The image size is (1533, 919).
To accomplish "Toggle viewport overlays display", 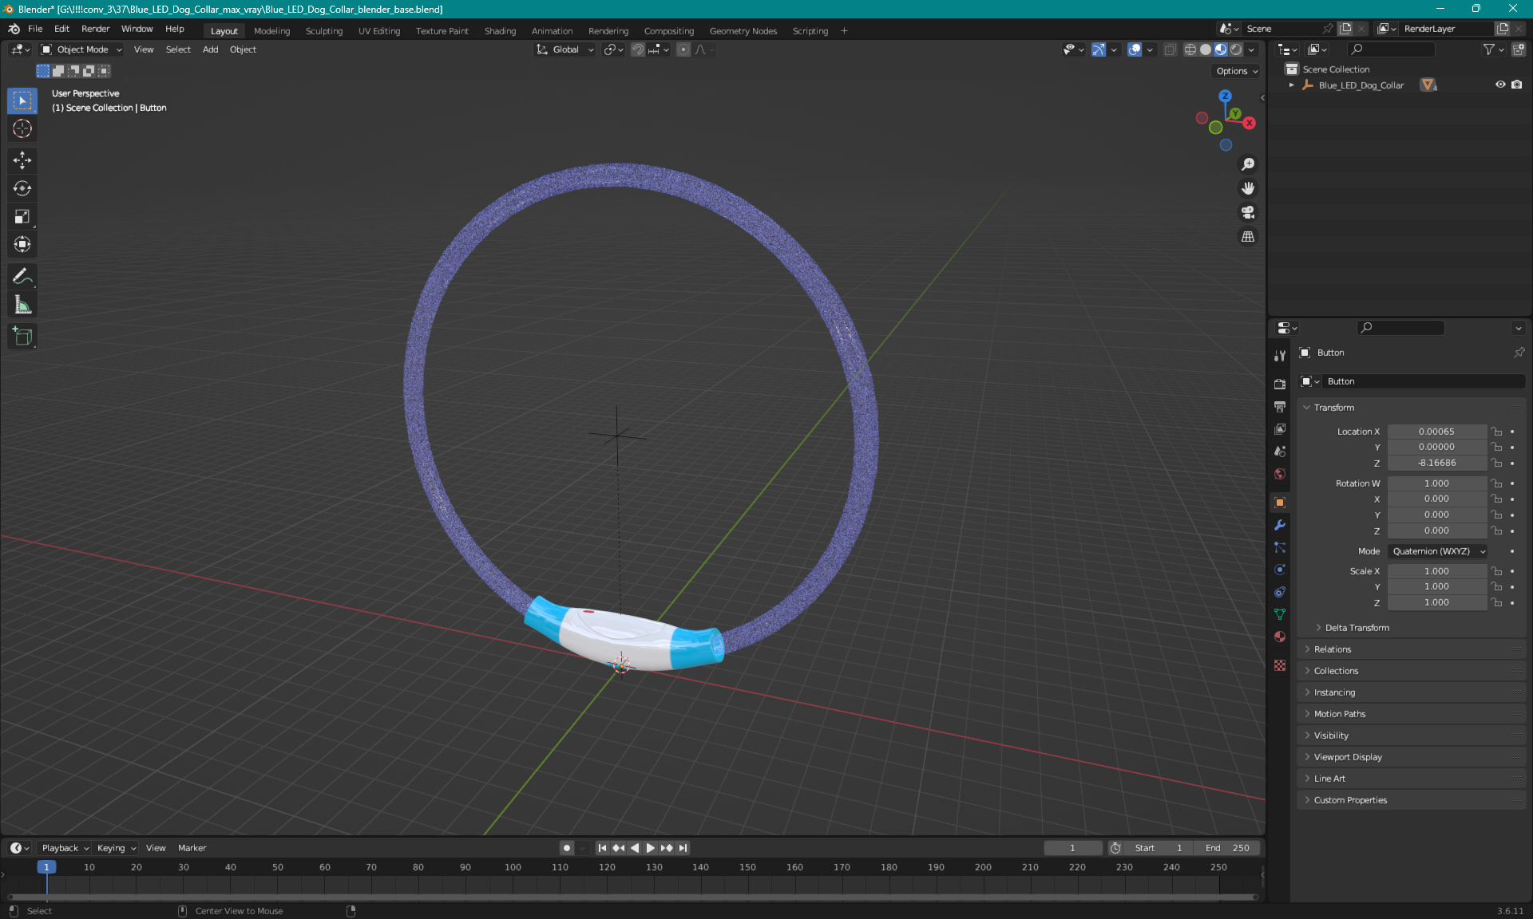I will click(1135, 49).
